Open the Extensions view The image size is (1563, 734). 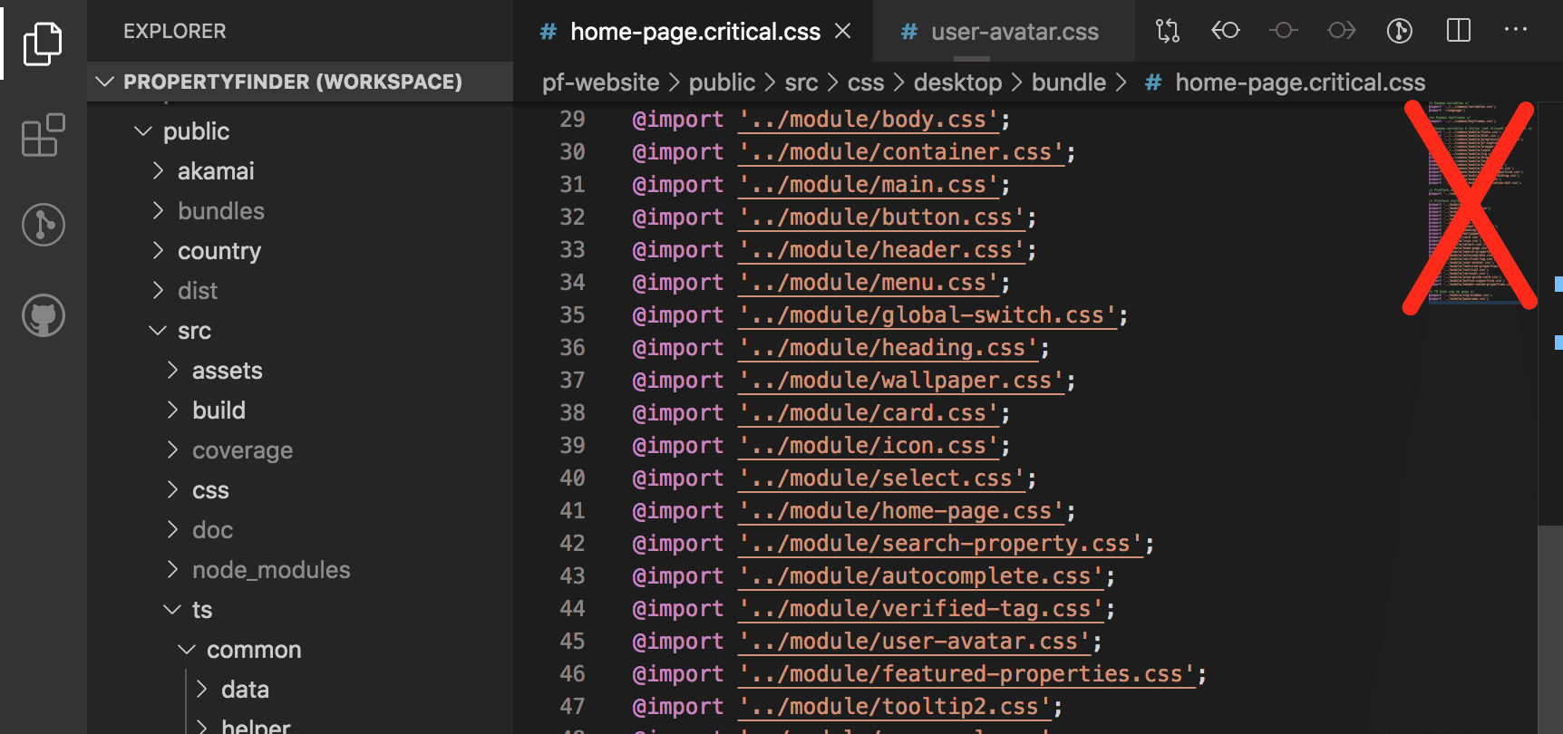[43, 136]
